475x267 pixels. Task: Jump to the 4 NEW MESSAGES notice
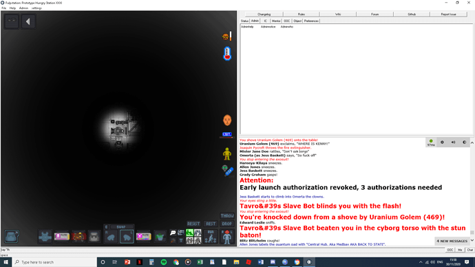tap(452, 241)
